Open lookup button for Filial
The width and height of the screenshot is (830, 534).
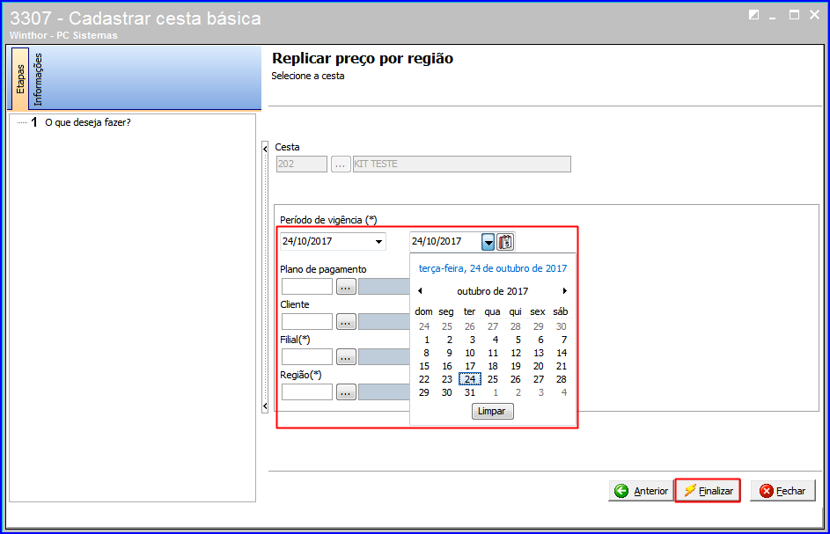[x=346, y=357]
